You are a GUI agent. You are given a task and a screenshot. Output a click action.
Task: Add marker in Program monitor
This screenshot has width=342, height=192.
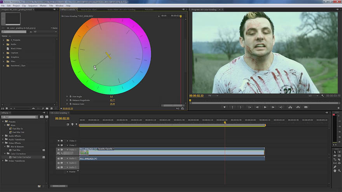(x=225, y=107)
